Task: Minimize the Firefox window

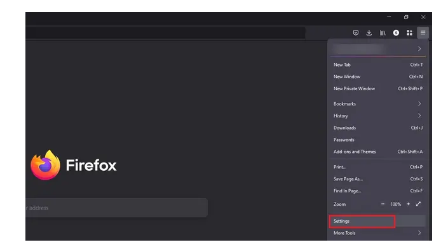Action: (x=389, y=17)
